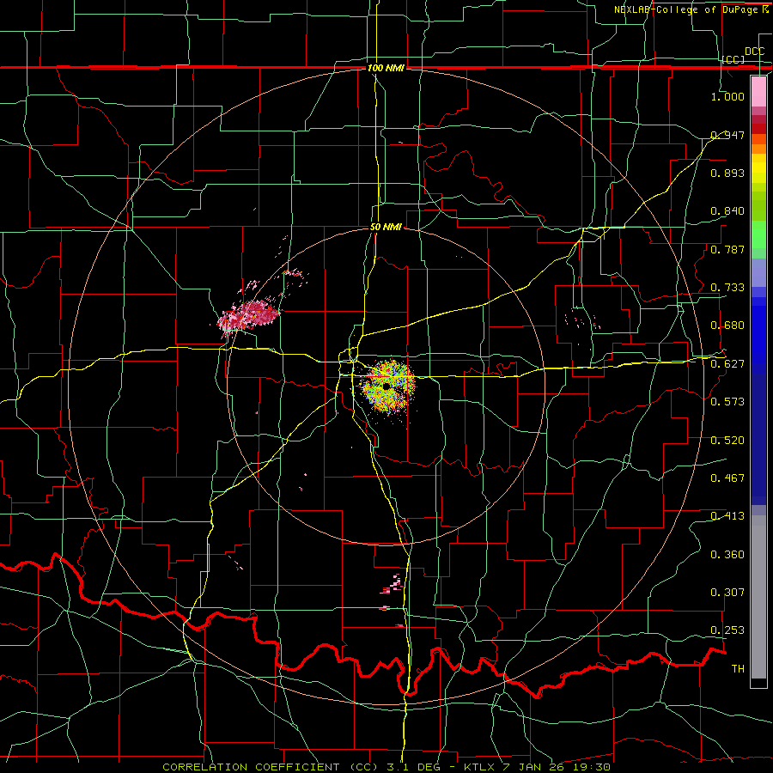Select the 0.627 legend value

pyautogui.click(x=727, y=364)
